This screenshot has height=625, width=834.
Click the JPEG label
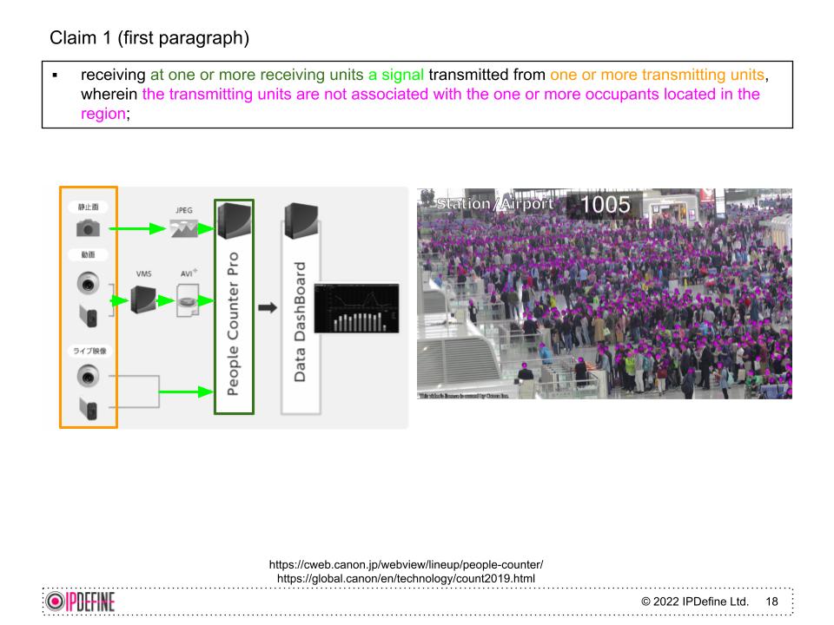pos(184,210)
